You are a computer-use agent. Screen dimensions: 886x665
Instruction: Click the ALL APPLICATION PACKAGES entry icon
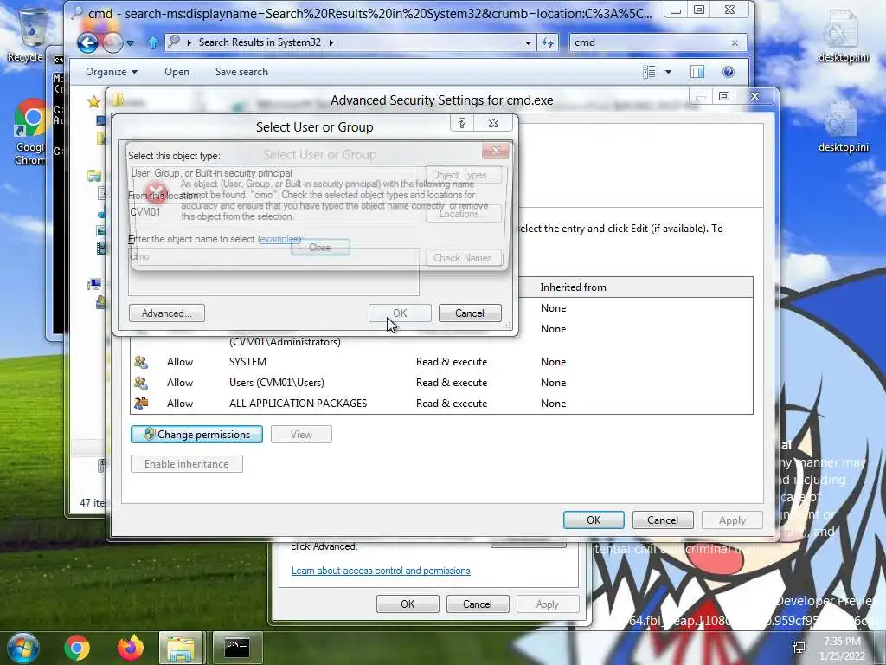(141, 404)
